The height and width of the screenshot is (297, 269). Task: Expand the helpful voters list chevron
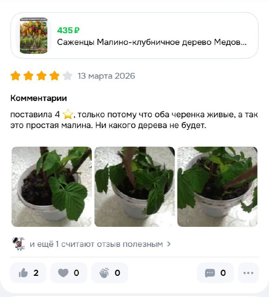coord(169,244)
